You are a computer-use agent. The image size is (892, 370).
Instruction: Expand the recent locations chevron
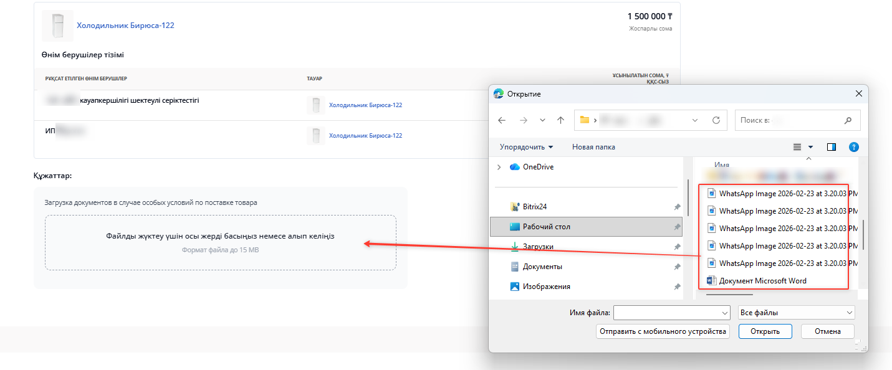tap(542, 120)
